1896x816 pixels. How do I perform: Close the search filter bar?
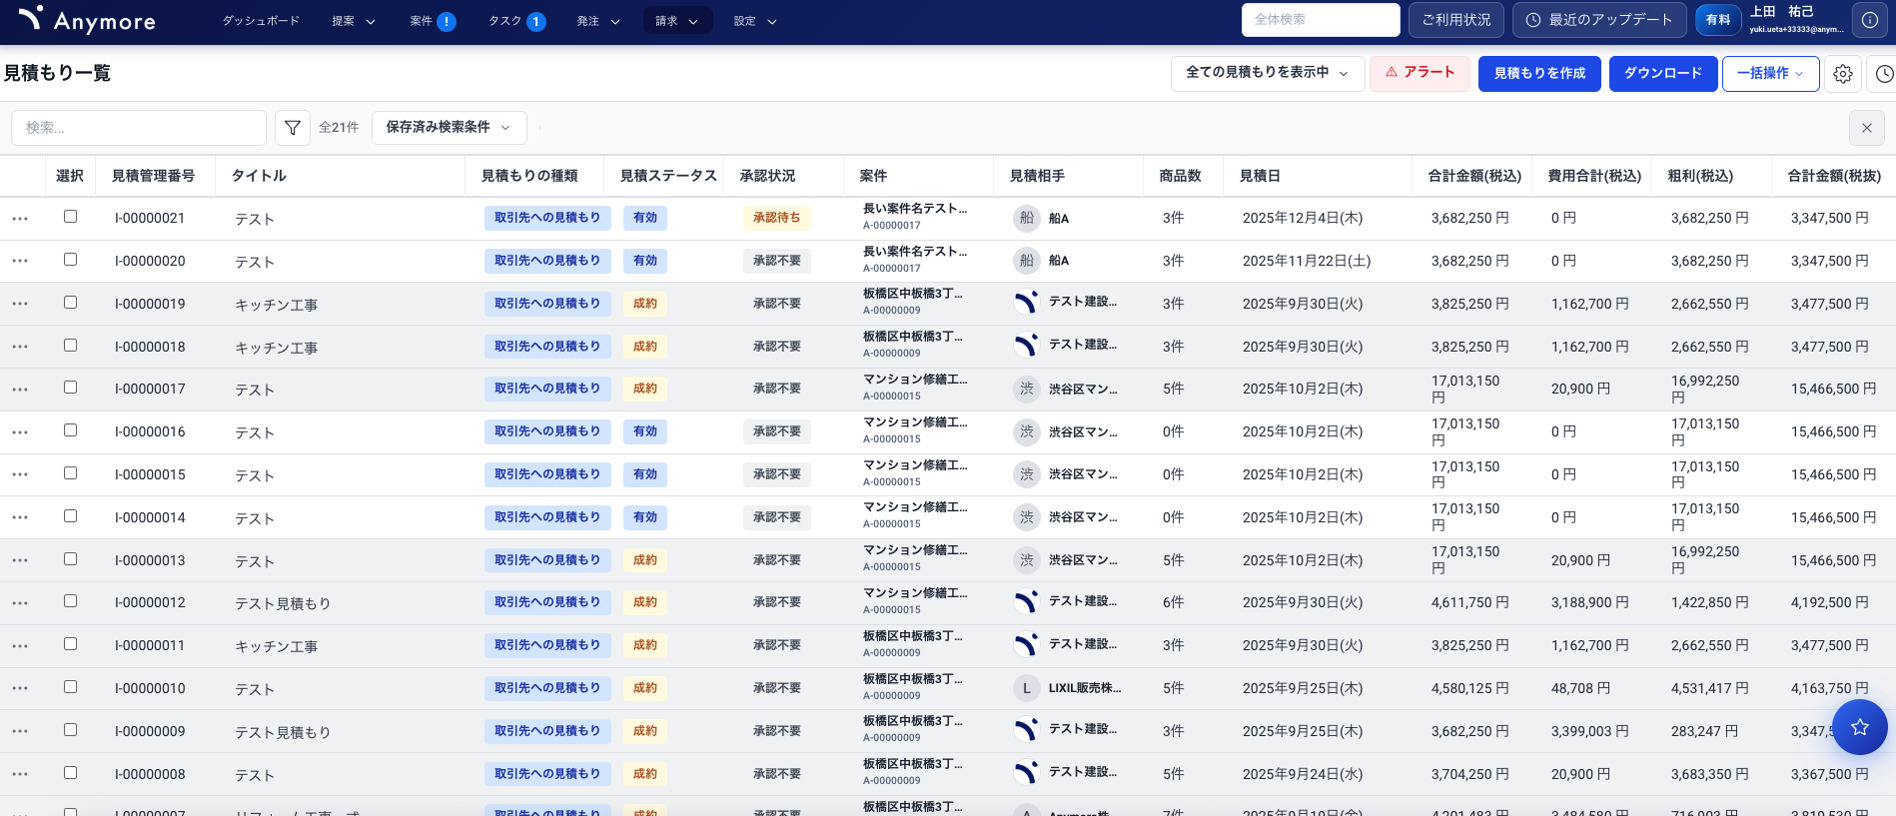[x=1866, y=128]
